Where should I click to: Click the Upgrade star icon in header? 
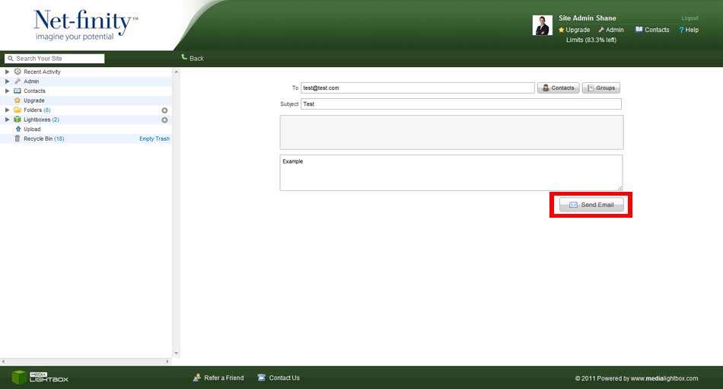[562, 30]
